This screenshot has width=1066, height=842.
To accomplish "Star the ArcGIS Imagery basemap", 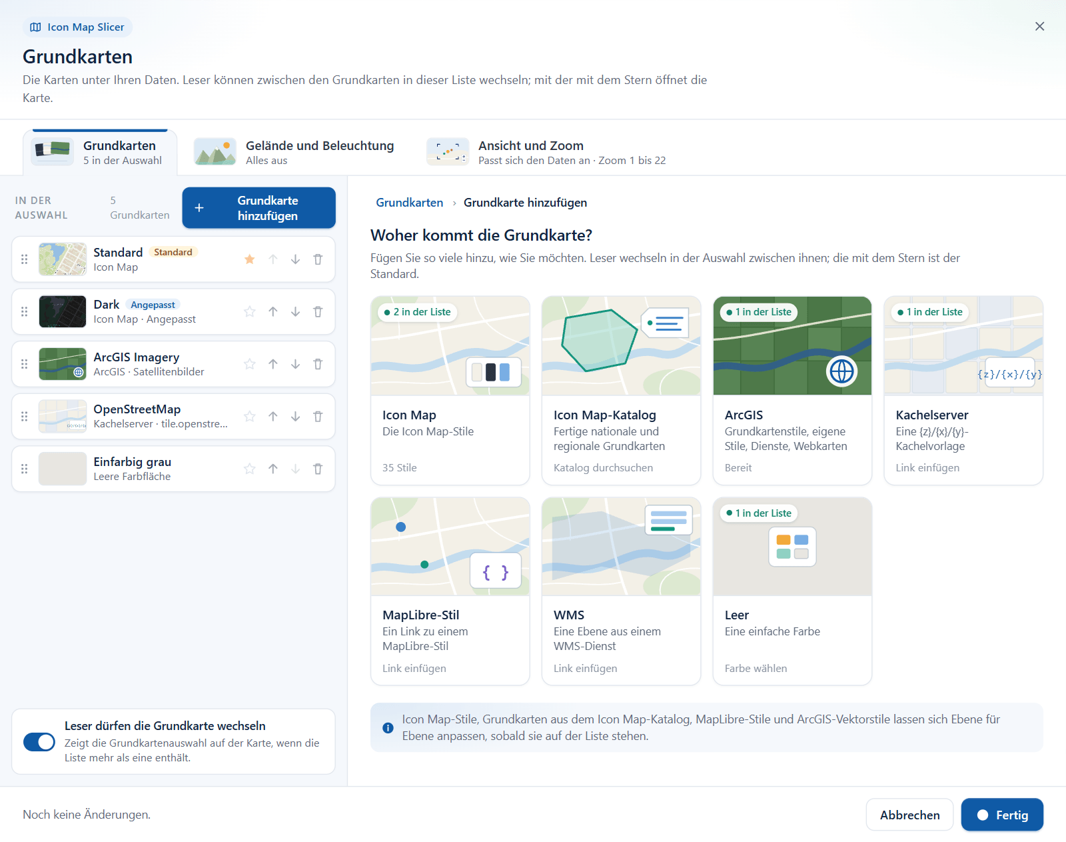I will pos(250,364).
